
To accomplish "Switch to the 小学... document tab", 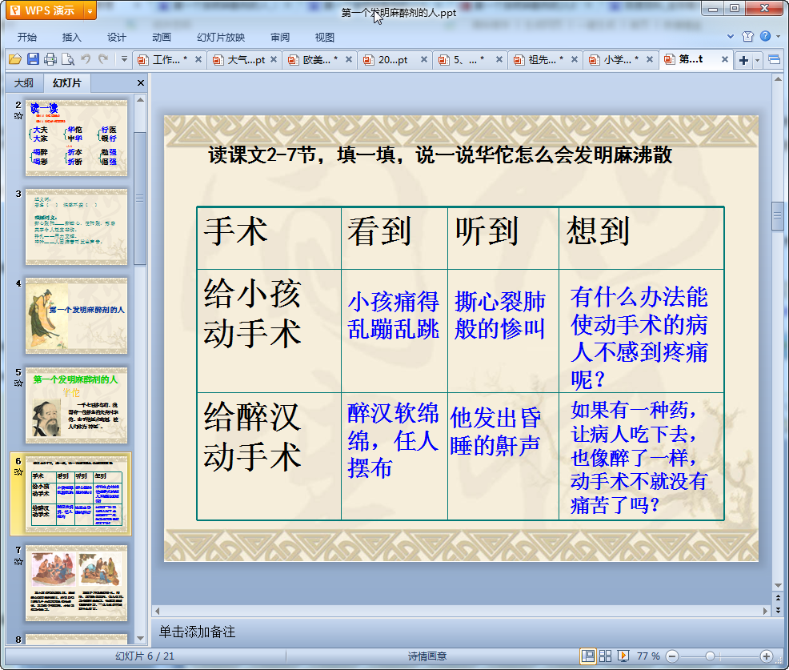I will [618, 60].
